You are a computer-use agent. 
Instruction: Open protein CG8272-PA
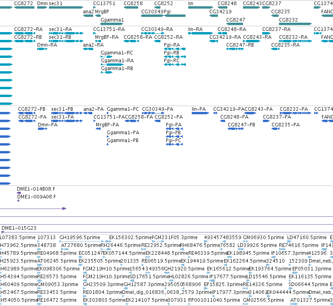(x=27, y=121)
